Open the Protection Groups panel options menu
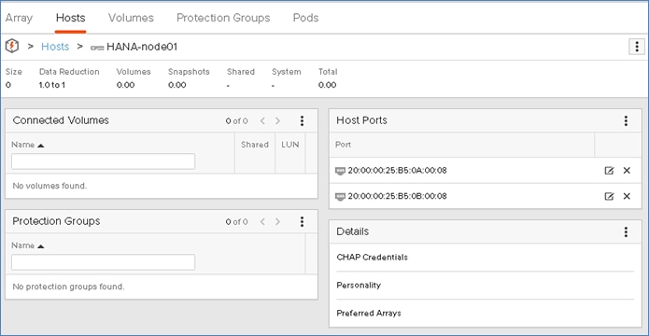 click(302, 222)
